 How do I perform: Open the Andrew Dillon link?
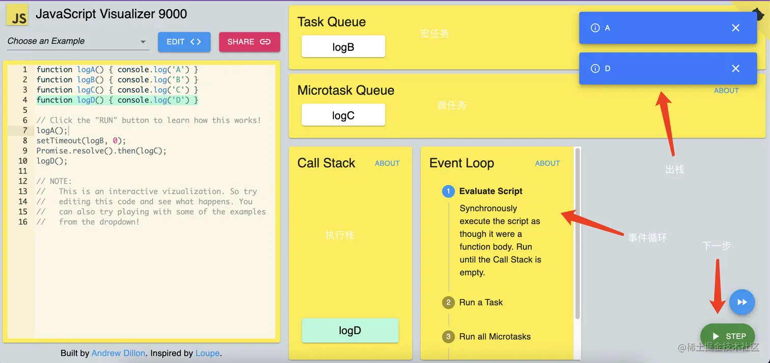point(119,353)
